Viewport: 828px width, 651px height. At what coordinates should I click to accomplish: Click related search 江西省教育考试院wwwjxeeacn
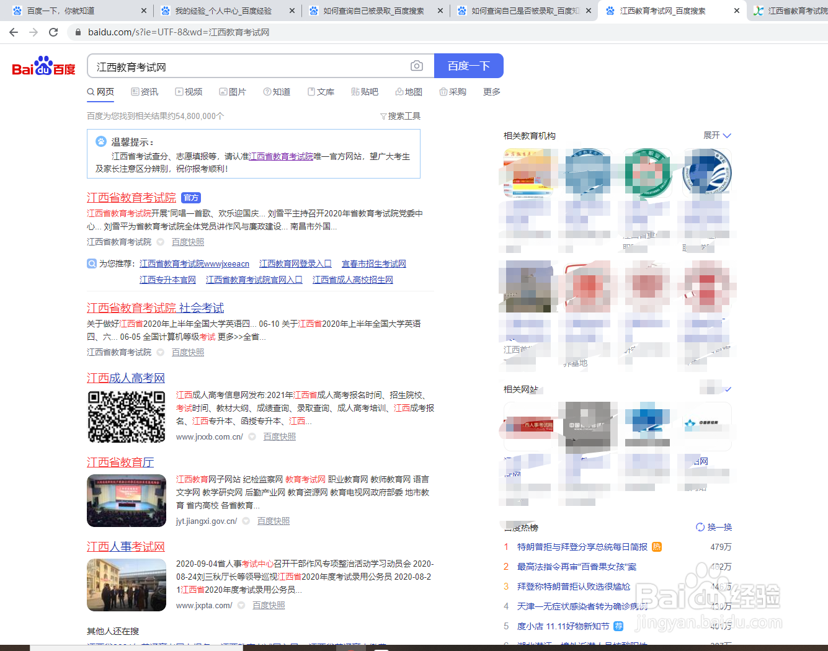194,263
